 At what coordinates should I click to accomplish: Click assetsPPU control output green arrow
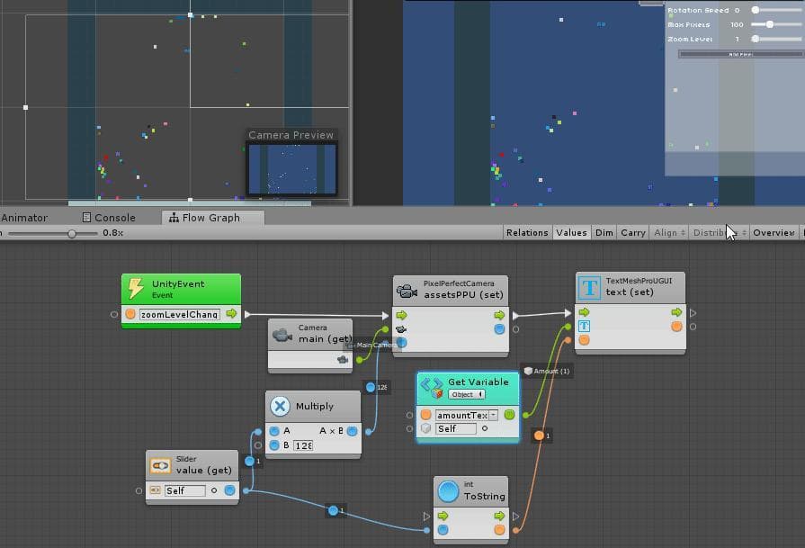(499, 315)
